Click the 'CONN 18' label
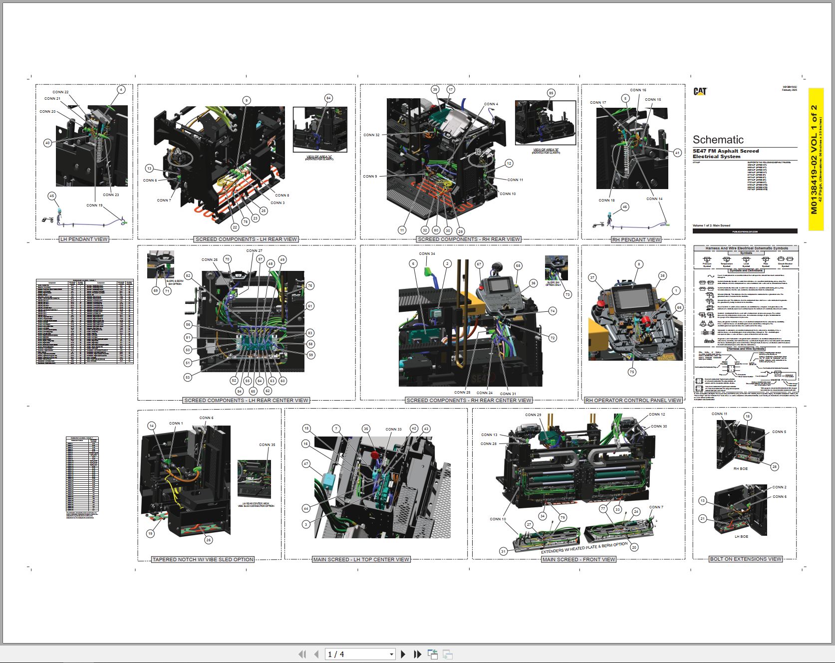This screenshot has height=663, width=835. [607, 201]
